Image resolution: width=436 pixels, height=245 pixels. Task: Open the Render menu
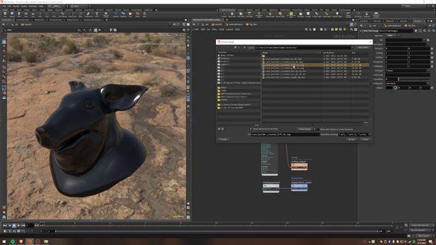click(x=16, y=6)
